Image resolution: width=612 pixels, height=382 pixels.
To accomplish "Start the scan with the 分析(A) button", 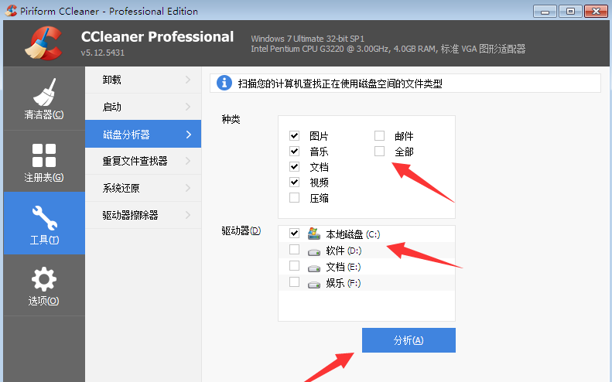I will pos(409,340).
